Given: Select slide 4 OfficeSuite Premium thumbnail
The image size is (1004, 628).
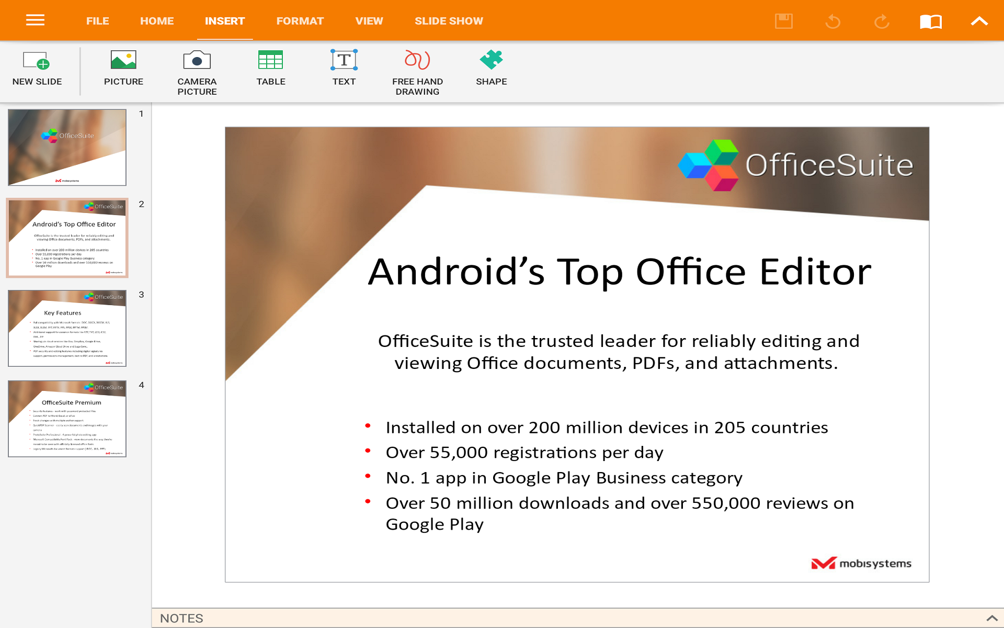Looking at the screenshot, I should pyautogui.click(x=67, y=419).
